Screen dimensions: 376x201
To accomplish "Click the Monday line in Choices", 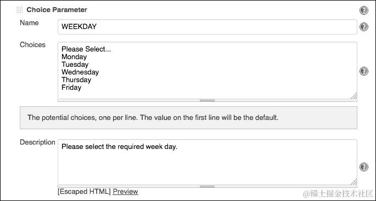I will (74, 57).
